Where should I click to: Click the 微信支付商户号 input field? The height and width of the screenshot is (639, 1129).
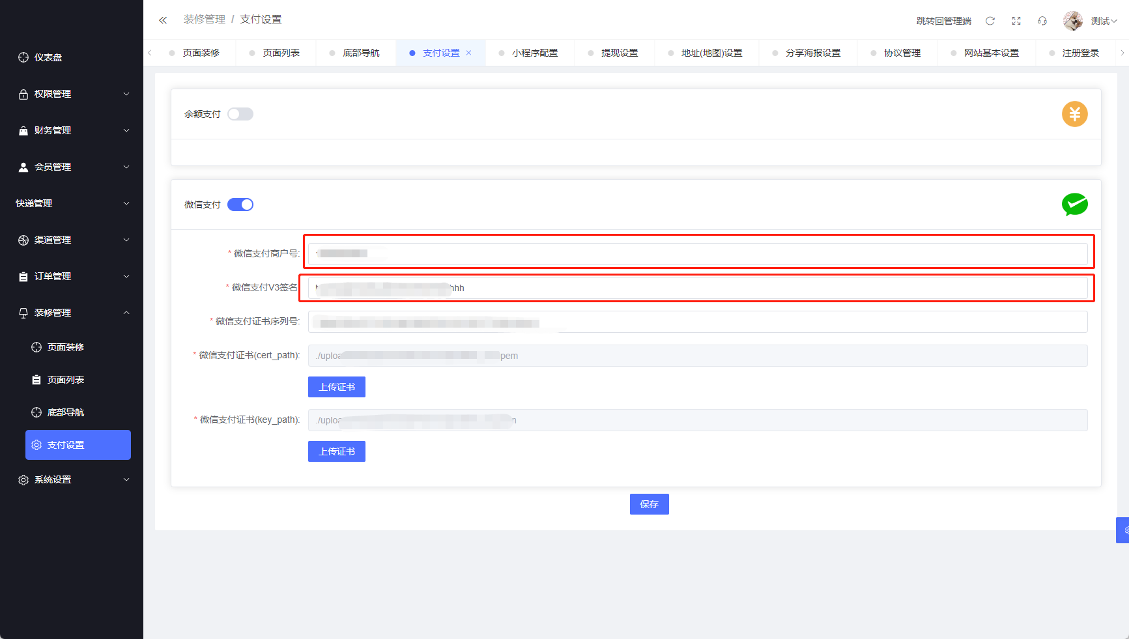pyautogui.click(x=697, y=253)
